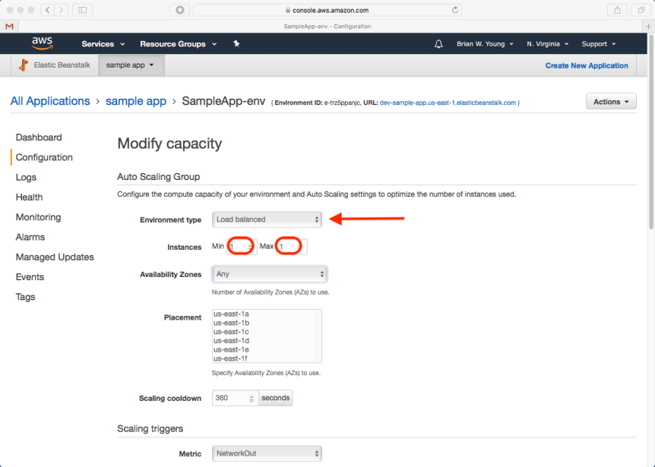Click the pin shortcut icon in navbar
Screen dimensions: 655x467
coord(236,44)
